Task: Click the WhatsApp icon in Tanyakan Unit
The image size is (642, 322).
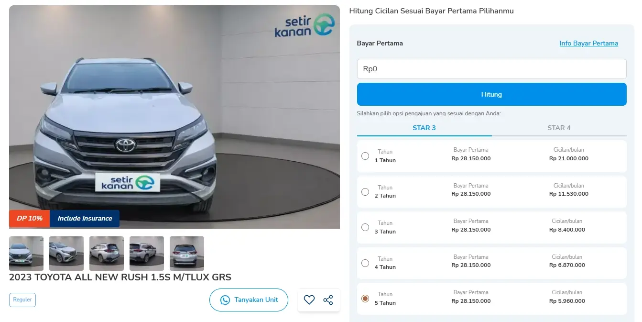Action: click(x=225, y=300)
